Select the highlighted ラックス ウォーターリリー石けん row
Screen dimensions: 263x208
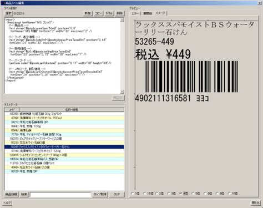(64, 147)
